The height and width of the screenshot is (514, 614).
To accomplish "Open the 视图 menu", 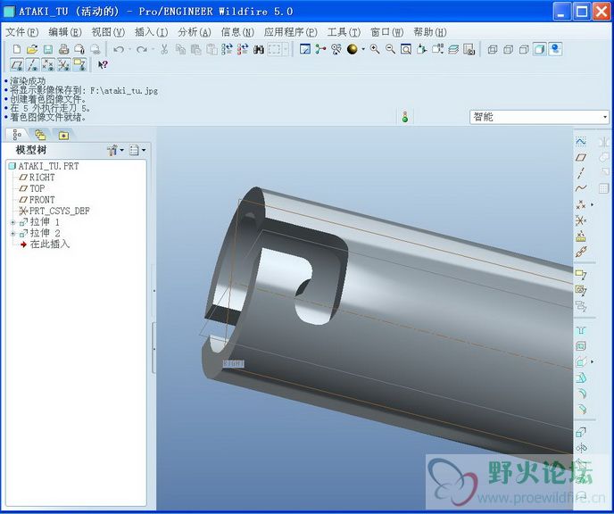I will click(108, 32).
